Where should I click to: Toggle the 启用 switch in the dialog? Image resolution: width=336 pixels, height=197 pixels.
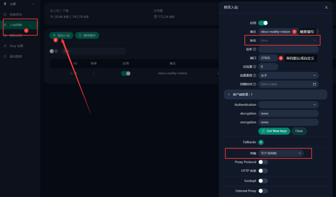pos(263,23)
